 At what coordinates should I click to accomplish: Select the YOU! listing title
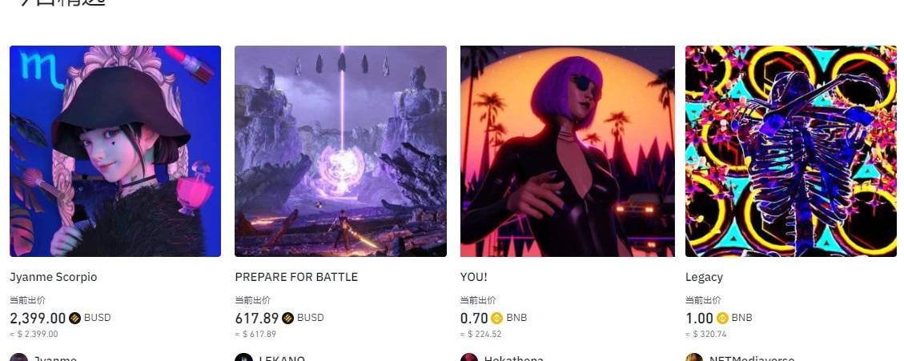473,277
